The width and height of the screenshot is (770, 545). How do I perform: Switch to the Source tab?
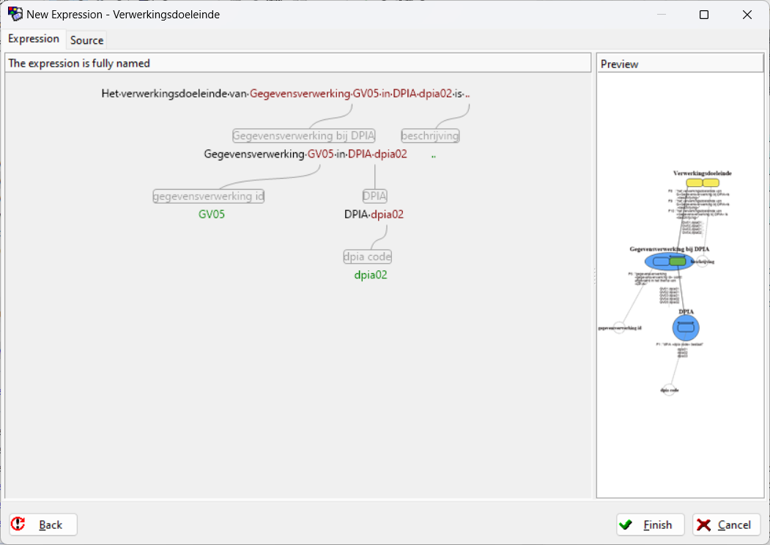click(86, 40)
